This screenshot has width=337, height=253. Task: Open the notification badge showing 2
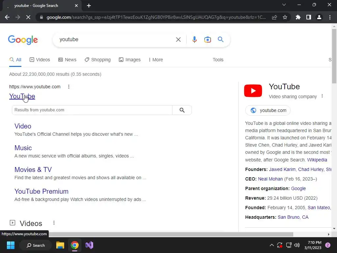[x=328, y=245]
